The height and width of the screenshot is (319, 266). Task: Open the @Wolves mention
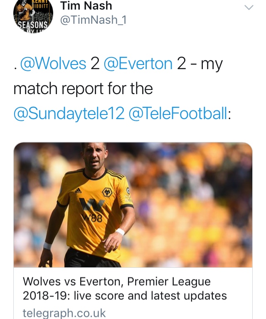tap(53, 64)
